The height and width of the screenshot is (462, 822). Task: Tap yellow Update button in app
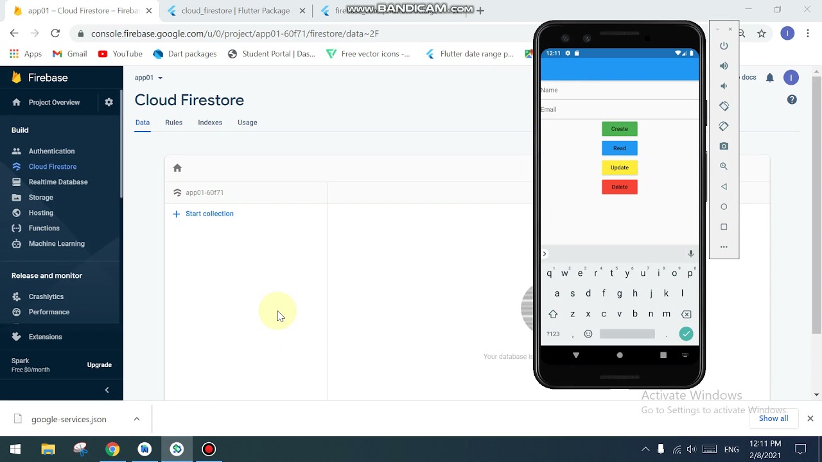[620, 167]
